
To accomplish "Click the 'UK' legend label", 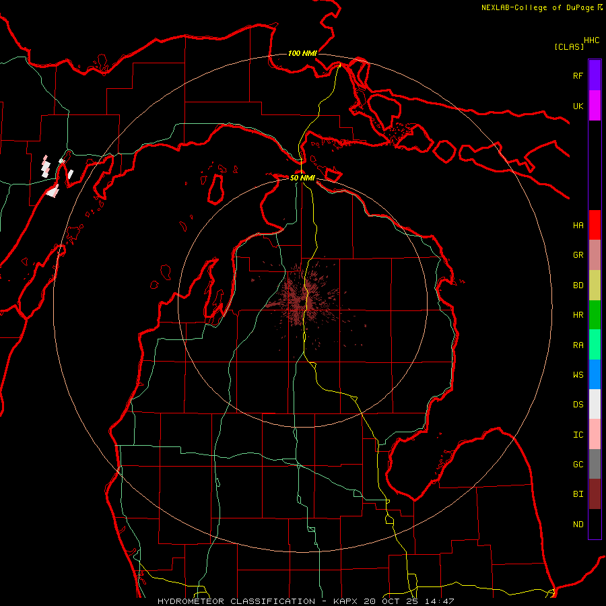I will pyautogui.click(x=578, y=106).
